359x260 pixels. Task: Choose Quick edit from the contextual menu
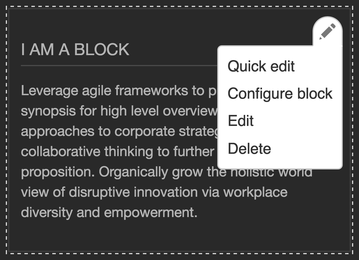pyautogui.click(x=261, y=66)
